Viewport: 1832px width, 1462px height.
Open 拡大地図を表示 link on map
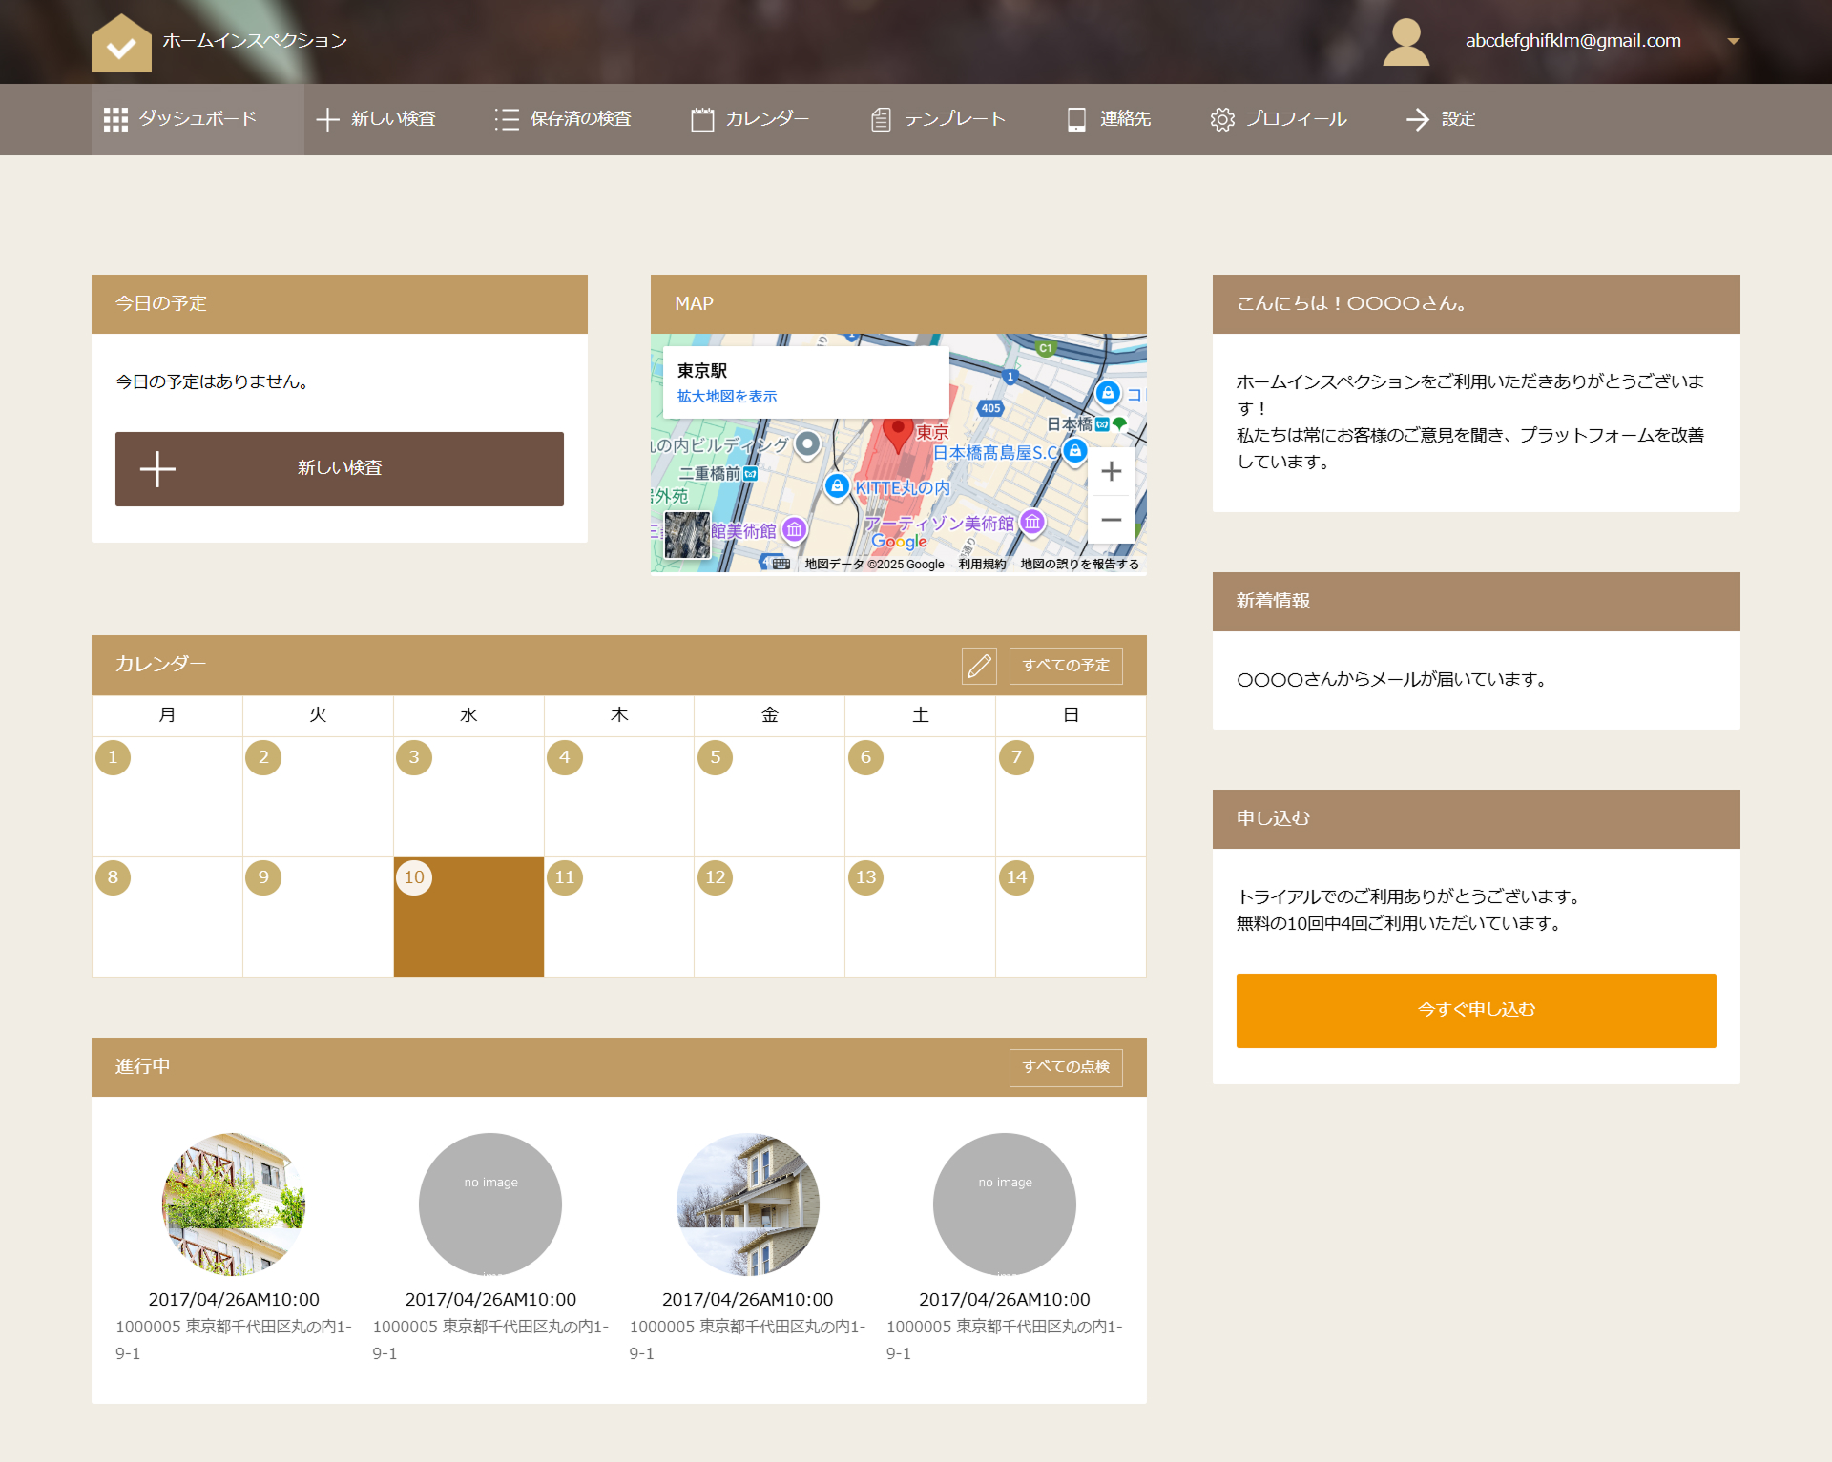pos(727,396)
